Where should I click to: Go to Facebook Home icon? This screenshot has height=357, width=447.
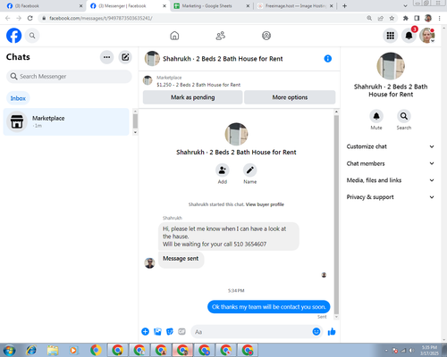pyautogui.click(x=174, y=36)
